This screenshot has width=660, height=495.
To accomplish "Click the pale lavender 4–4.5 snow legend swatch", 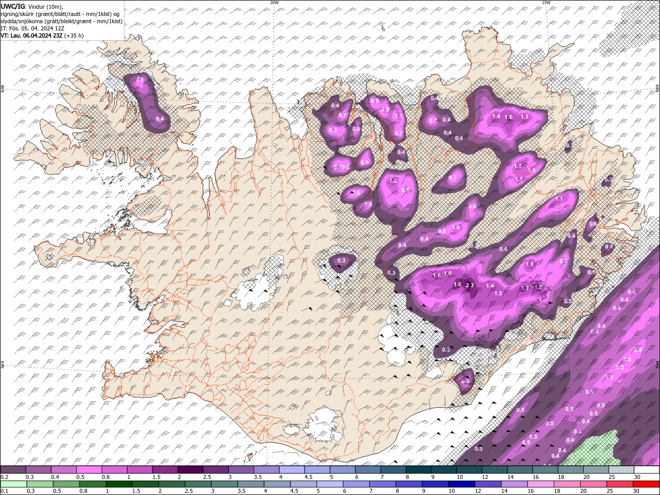I will (x=292, y=470).
